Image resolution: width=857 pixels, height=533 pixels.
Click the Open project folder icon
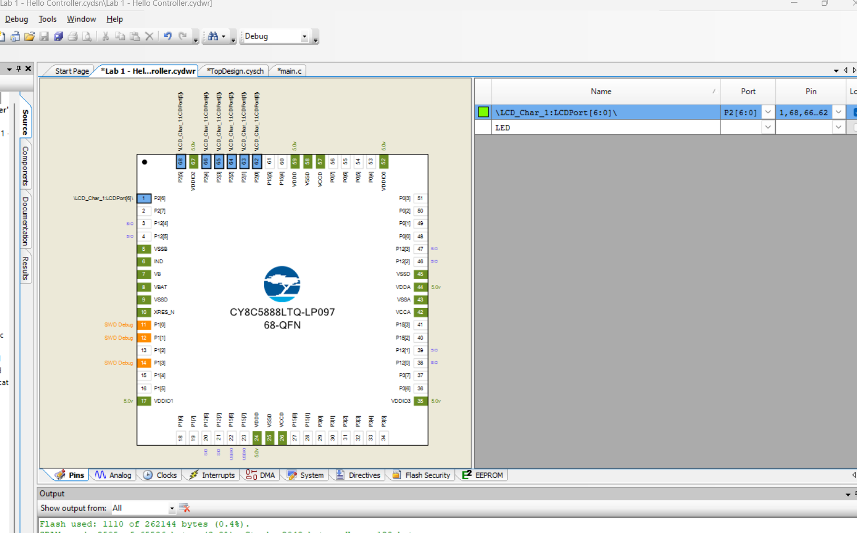pyautogui.click(x=30, y=36)
